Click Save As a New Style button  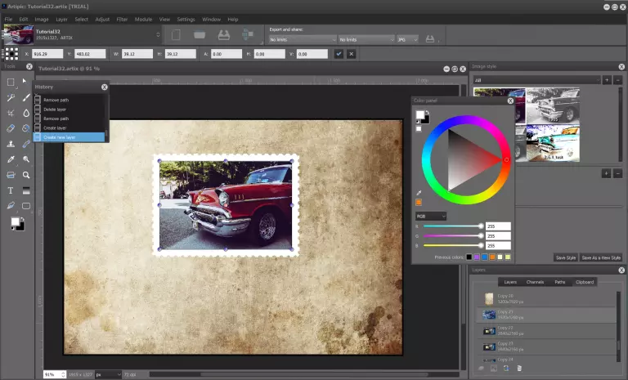click(x=601, y=257)
